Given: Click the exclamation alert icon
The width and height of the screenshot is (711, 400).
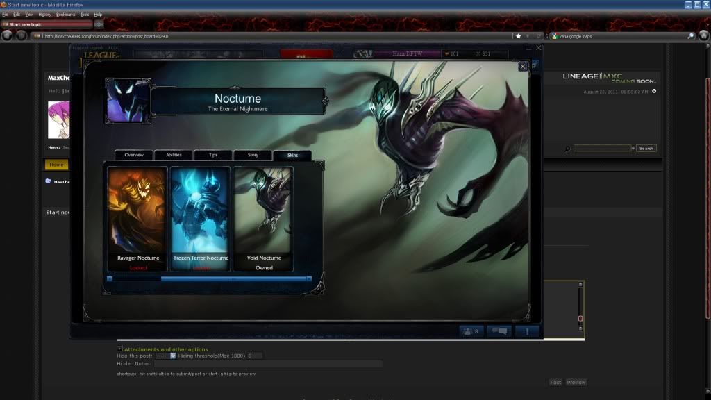Looking at the screenshot, I should 527,332.
